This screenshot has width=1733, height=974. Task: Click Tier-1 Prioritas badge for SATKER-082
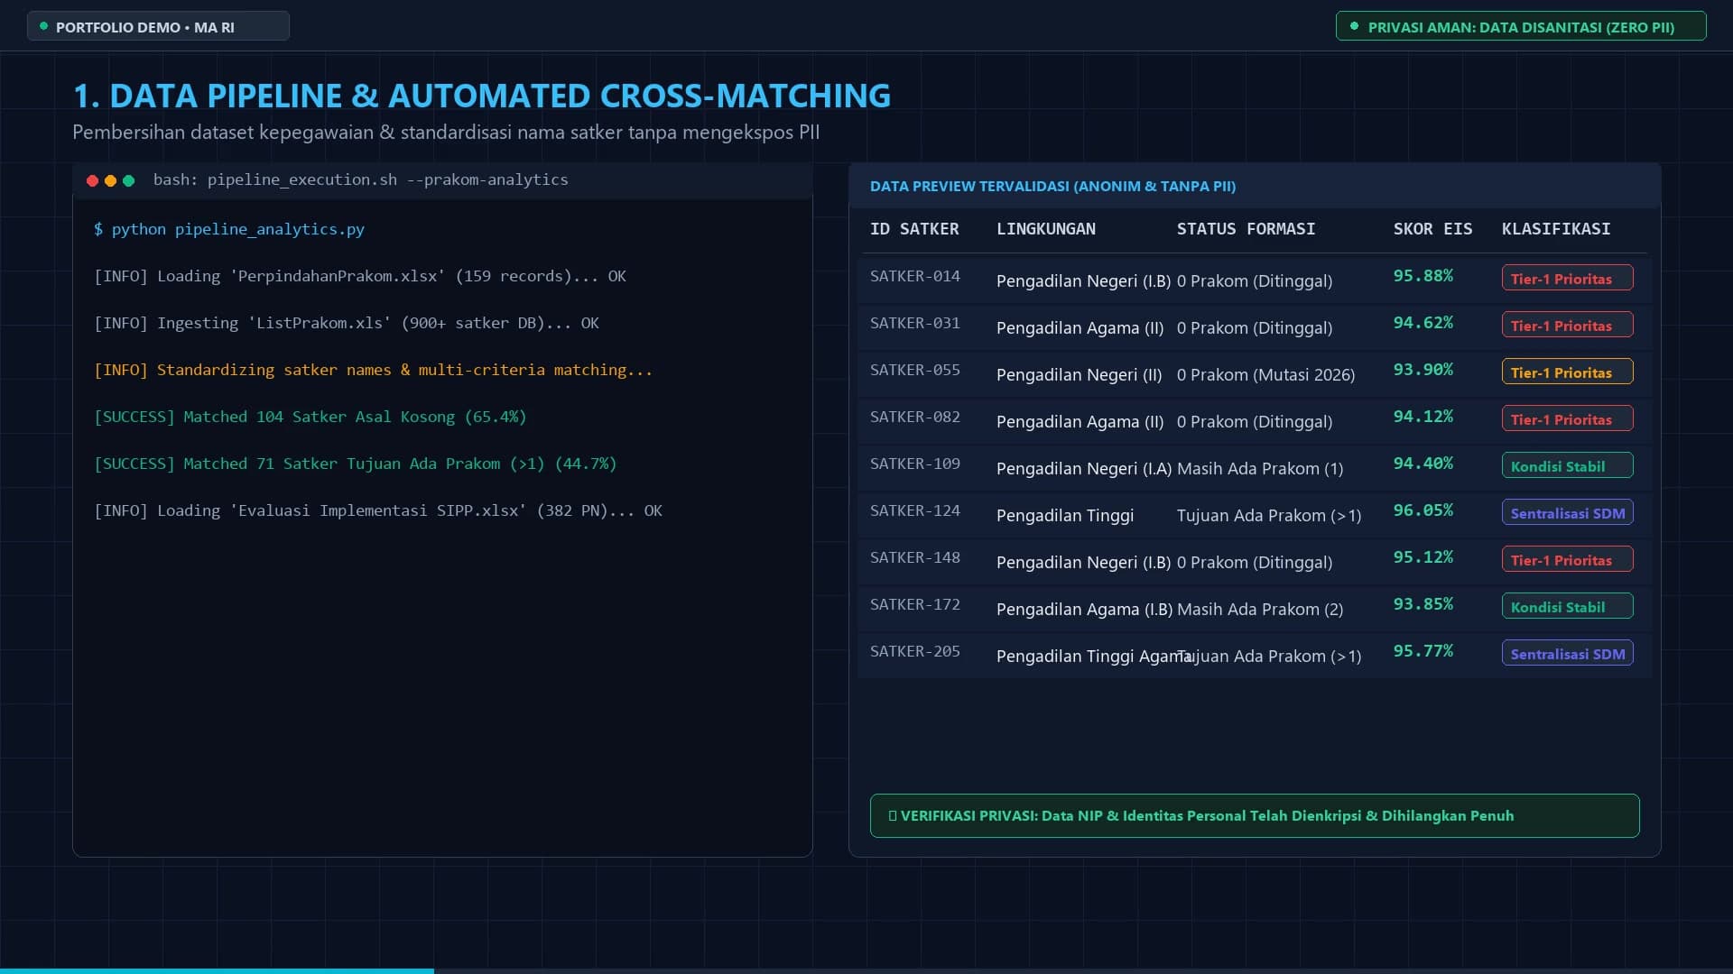[1567, 418]
